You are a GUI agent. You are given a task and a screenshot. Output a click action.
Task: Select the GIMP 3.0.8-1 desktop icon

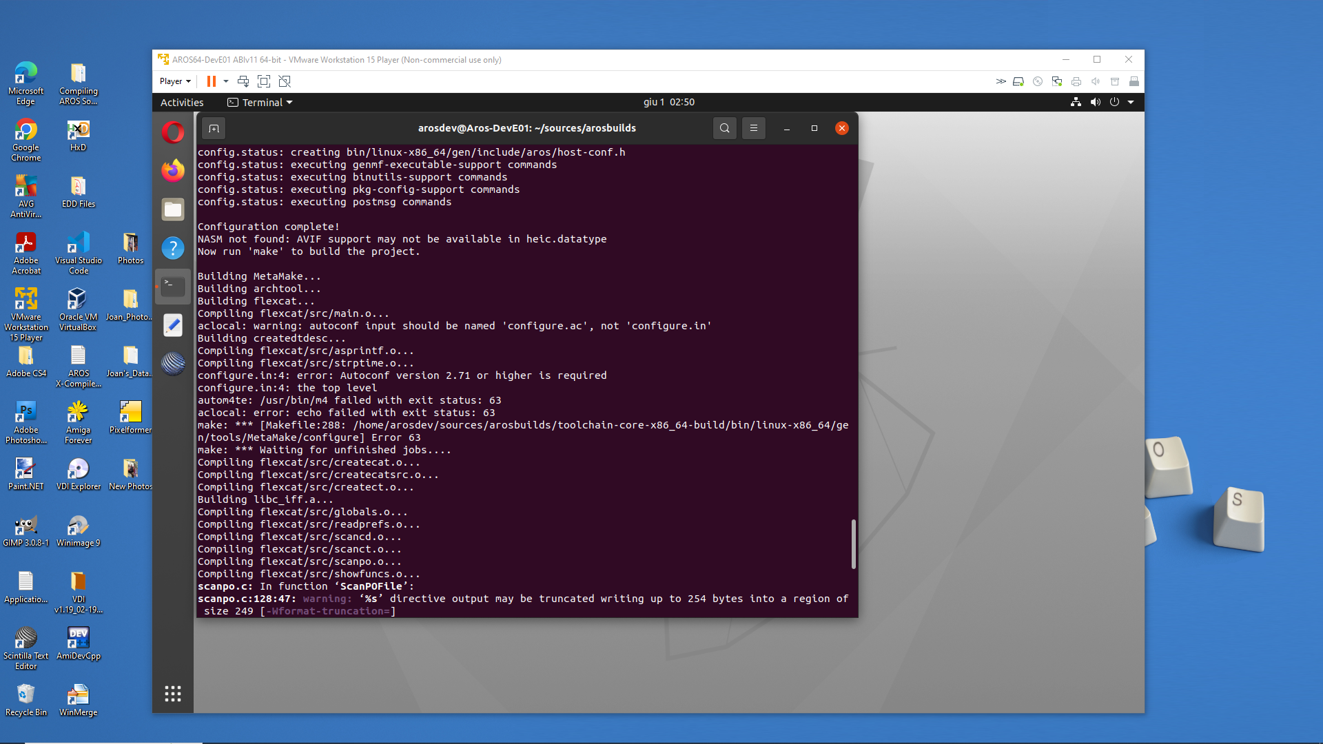tap(26, 530)
